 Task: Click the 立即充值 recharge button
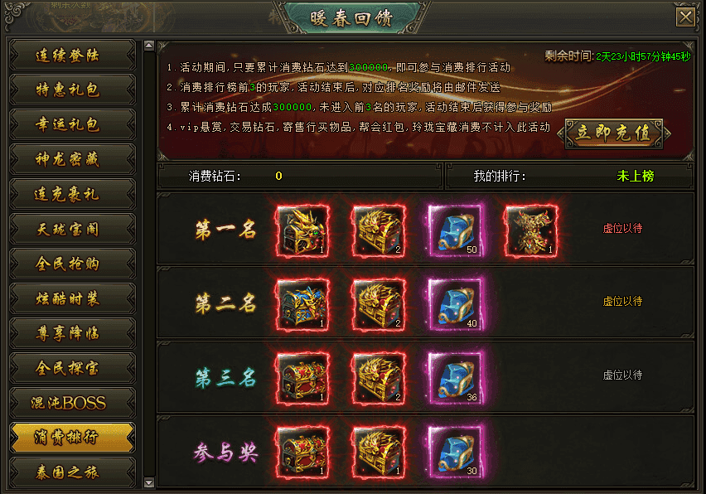614,133
